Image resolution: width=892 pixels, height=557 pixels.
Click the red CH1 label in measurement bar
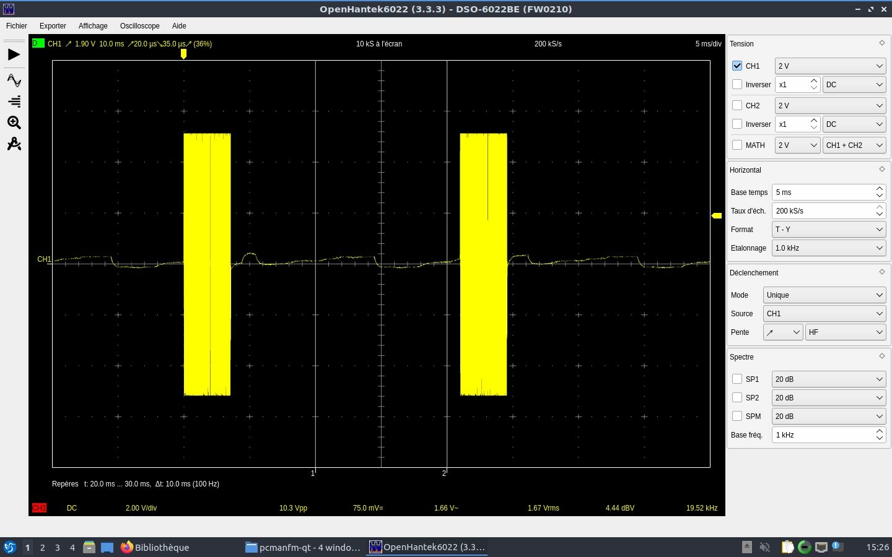39,507
